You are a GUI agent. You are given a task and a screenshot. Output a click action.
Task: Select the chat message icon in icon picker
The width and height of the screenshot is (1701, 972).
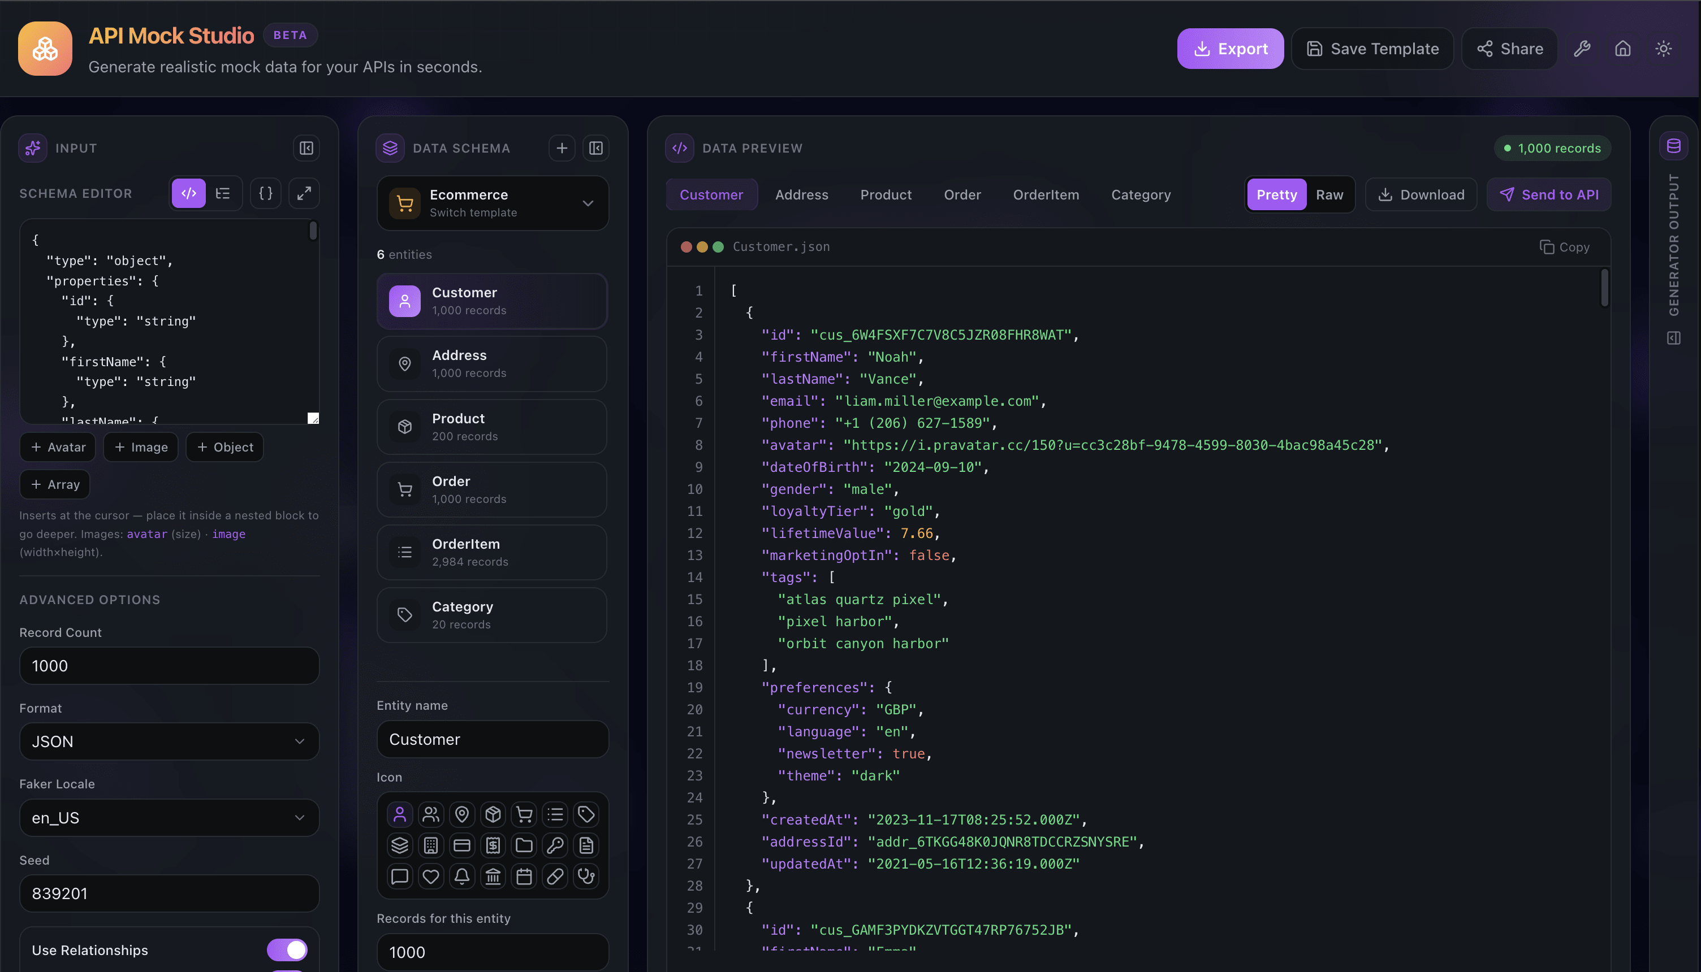399,876
